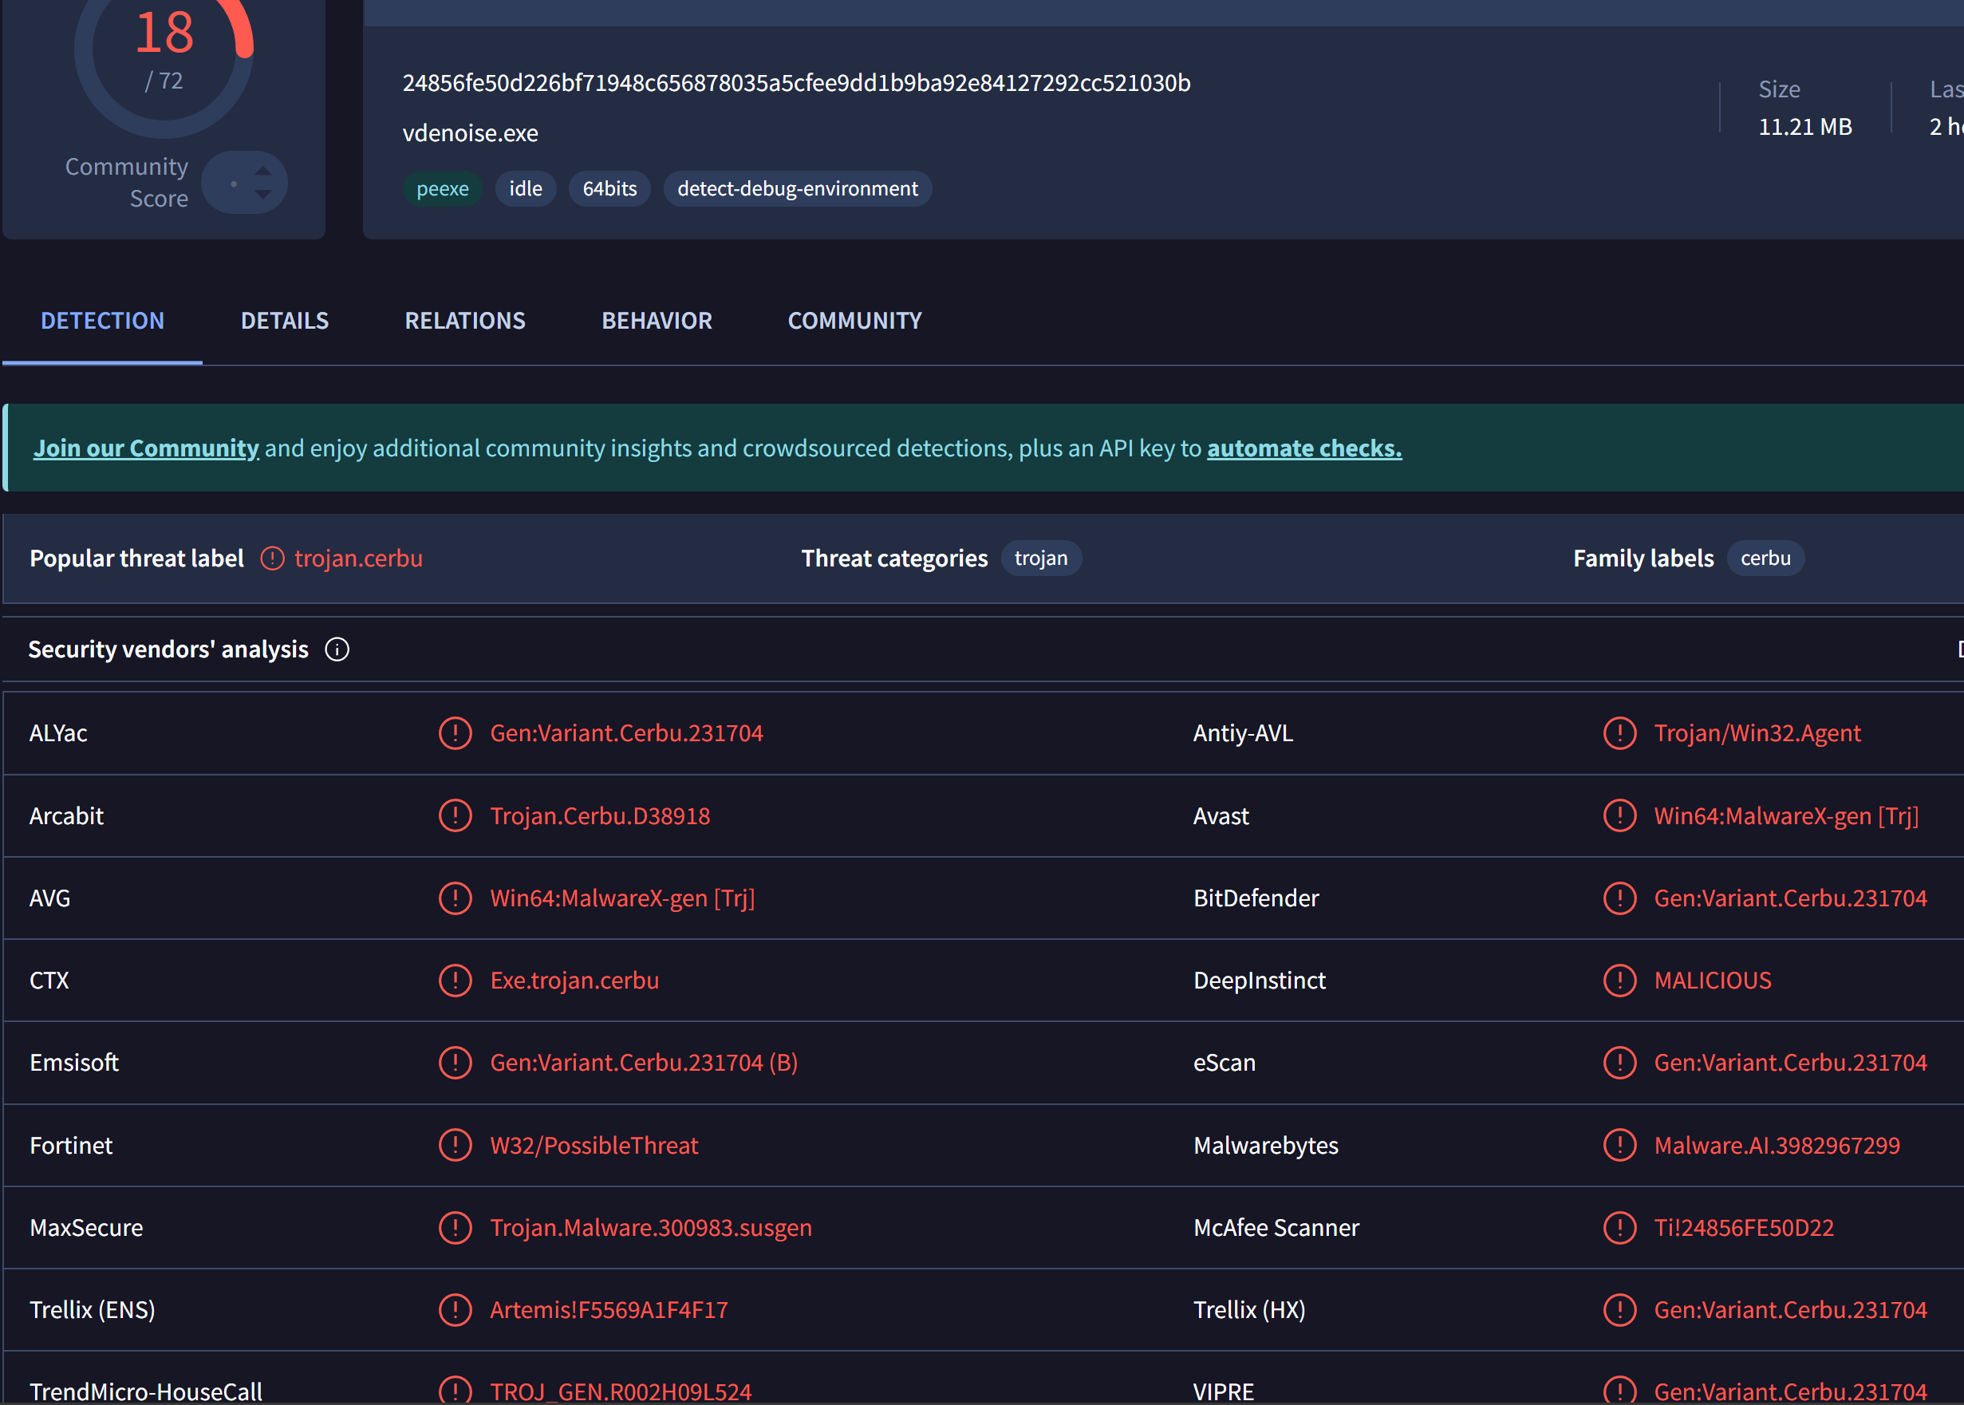Select Arcabit detection Trojan.Cerbu.D38918

[x=600, y=816]
